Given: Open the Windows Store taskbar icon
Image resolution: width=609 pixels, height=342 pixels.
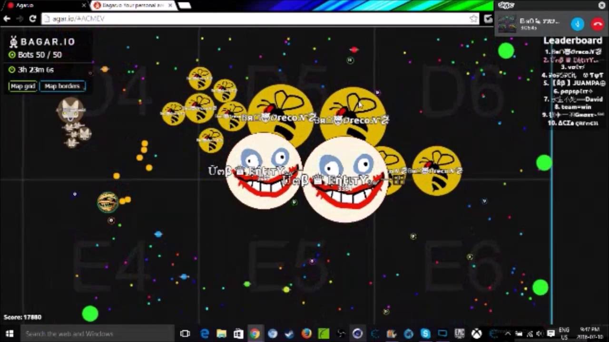Looking at the screenshot, I should click(238, 333).
